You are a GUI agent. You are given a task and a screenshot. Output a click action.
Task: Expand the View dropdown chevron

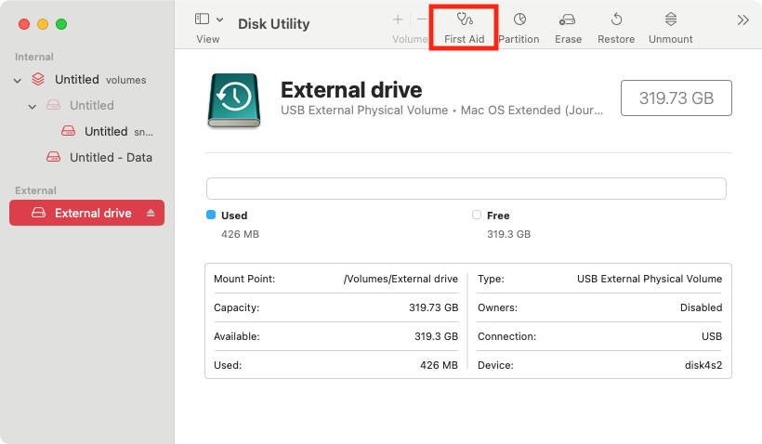pyautogui.click(x=219, y=20)
